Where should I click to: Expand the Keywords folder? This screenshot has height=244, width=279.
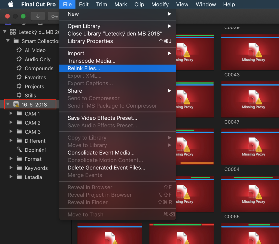coord(11,168)
